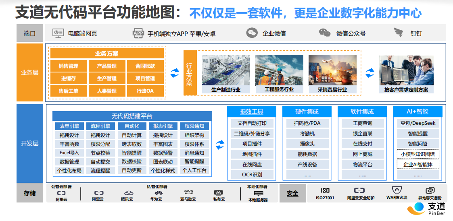Click the 售后工单 tile

pos(69,91)
